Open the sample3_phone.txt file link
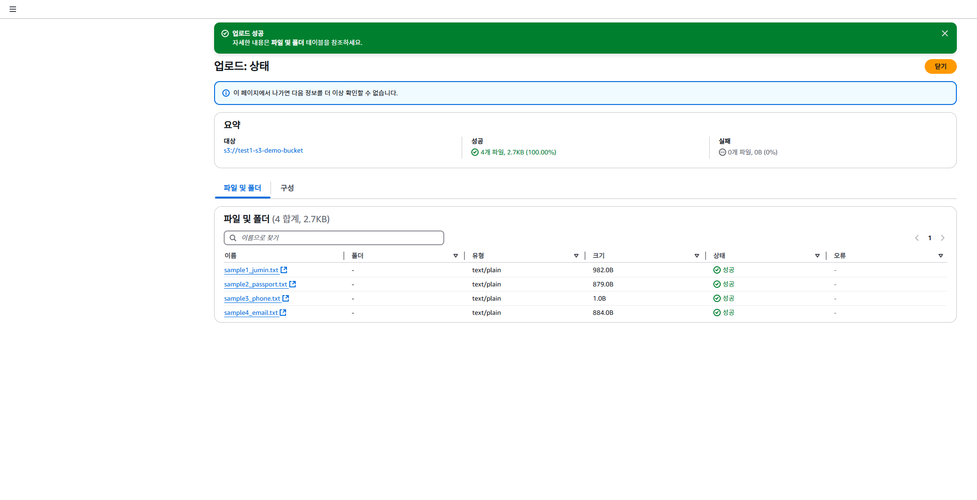Screen dimensions: 977x500 click(252, 298)
